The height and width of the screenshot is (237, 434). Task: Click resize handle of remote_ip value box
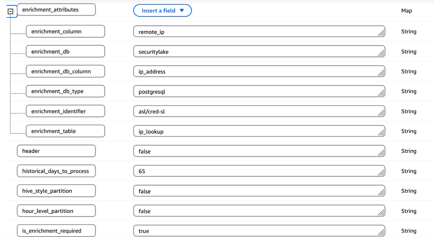click(x=381, y=33)
